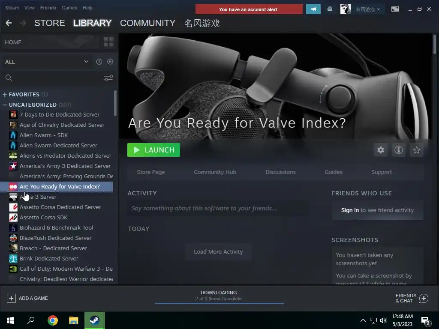439x329 pixels.
Task: Open the Community Hub link
Action: coord(215,172)
